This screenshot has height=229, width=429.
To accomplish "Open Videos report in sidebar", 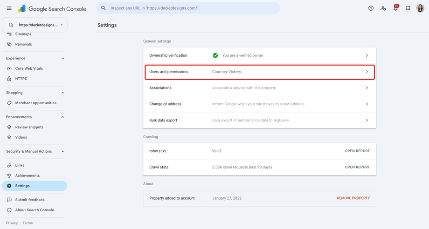I will [x=21, y=137].
